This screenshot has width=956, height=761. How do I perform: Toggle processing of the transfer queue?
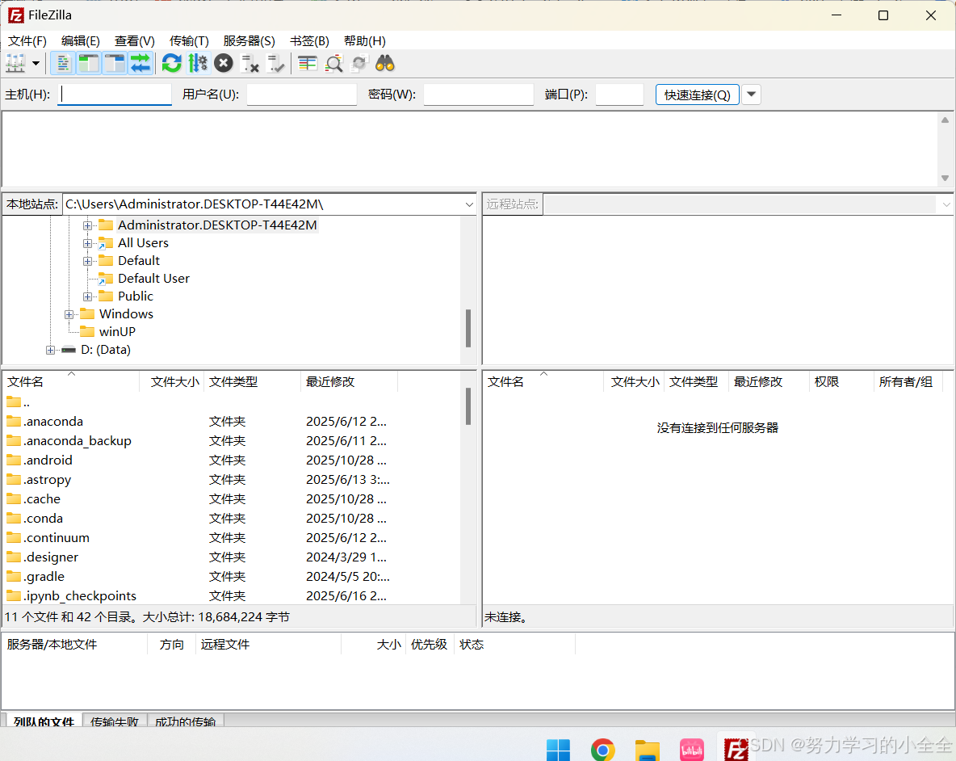(198, 63)
